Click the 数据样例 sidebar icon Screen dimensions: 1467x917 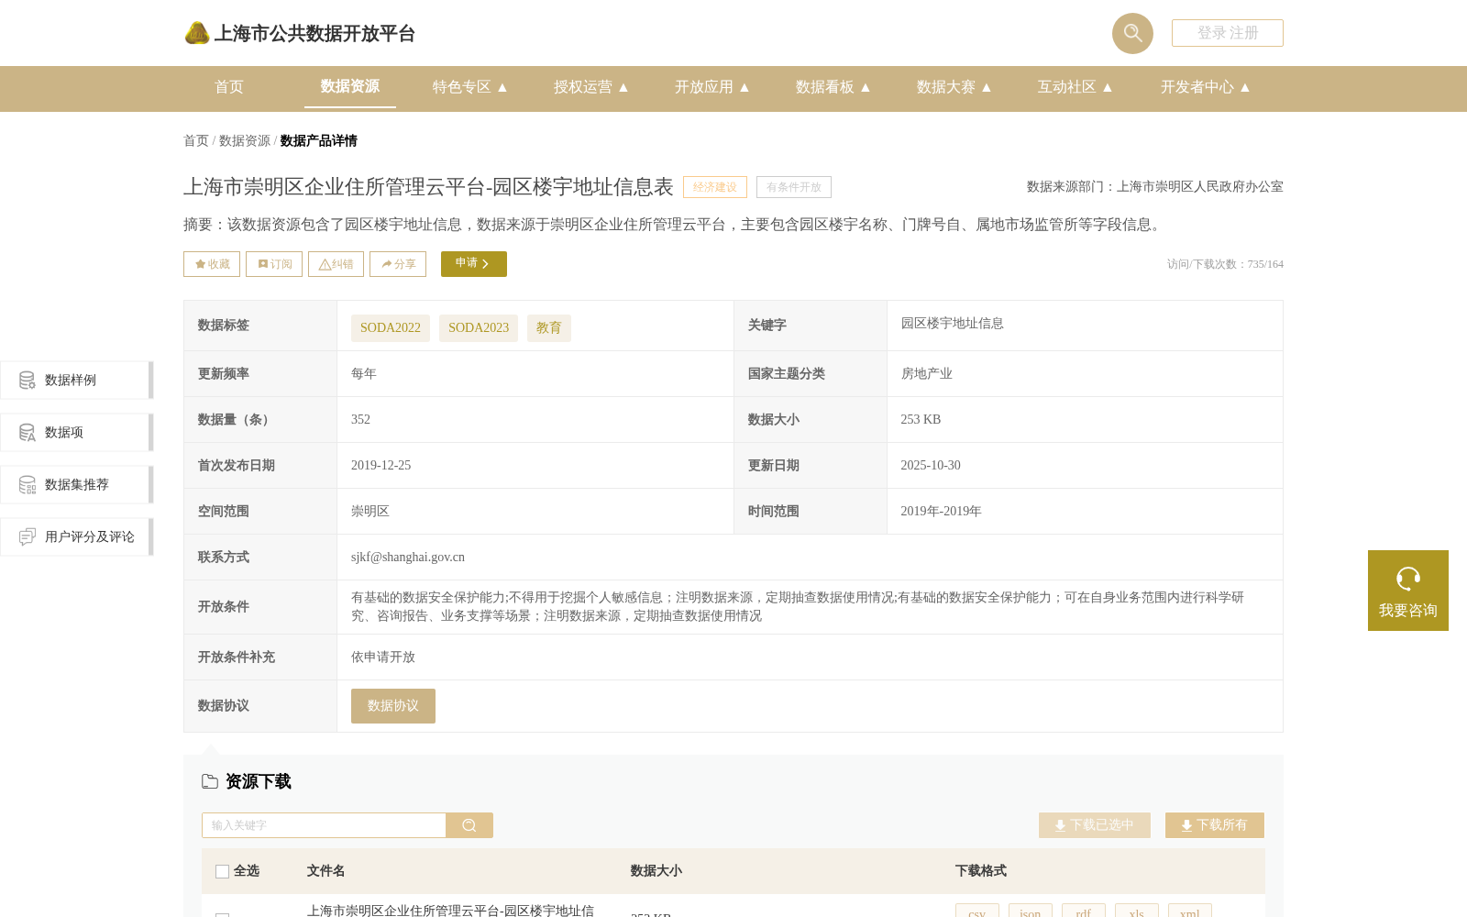point(28,380)
